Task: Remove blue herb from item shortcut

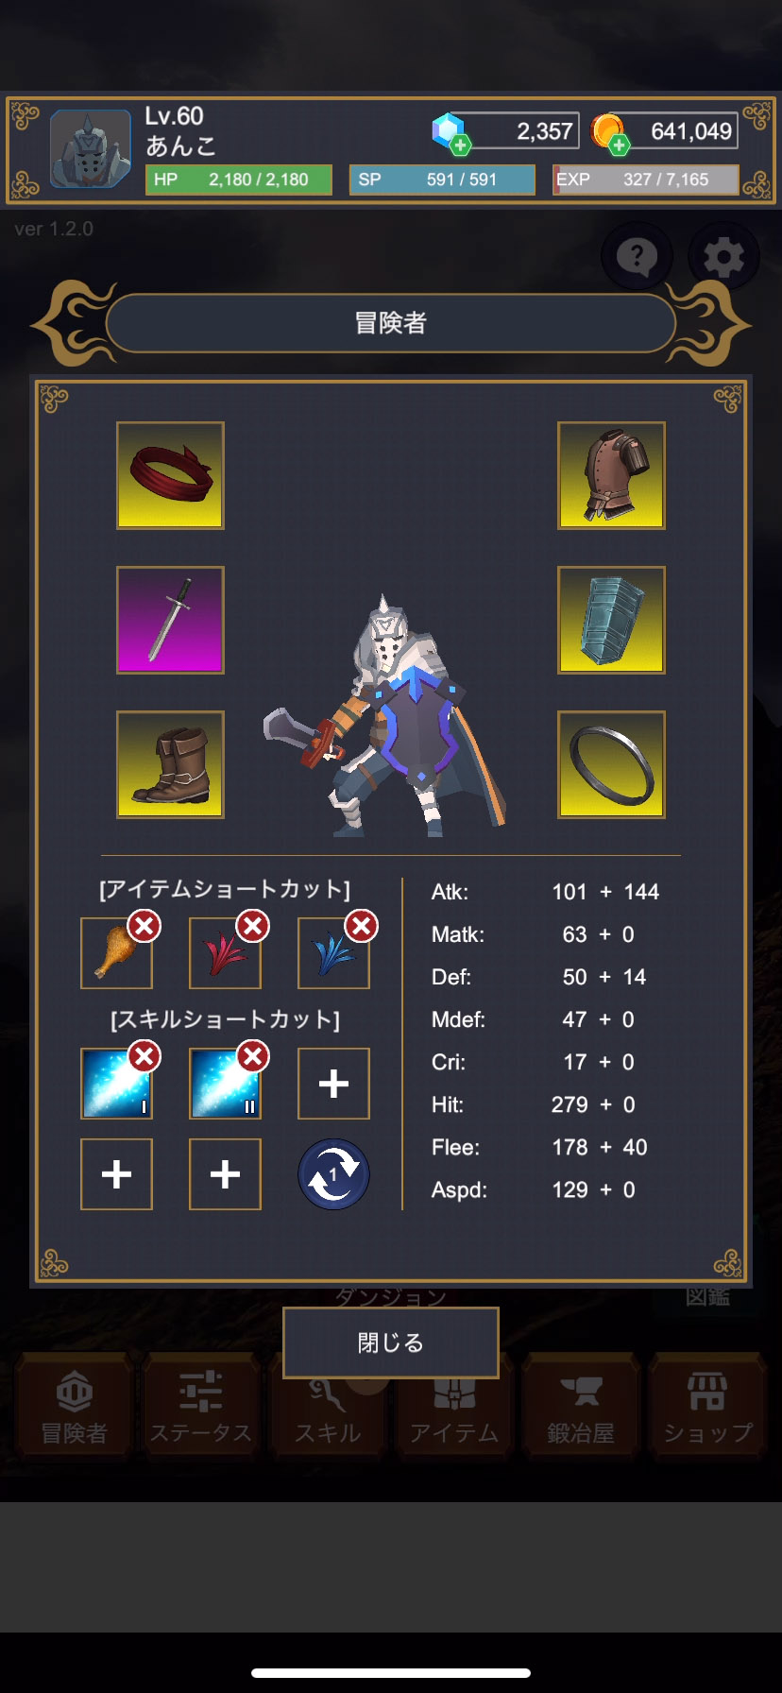Action: [362, 927]
